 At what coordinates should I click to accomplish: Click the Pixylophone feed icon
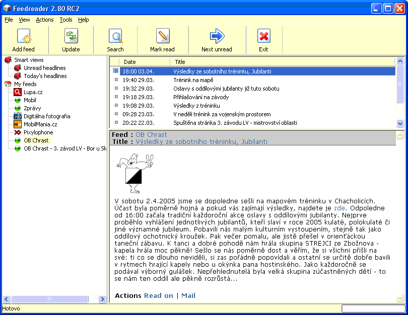tap(18, 132)
